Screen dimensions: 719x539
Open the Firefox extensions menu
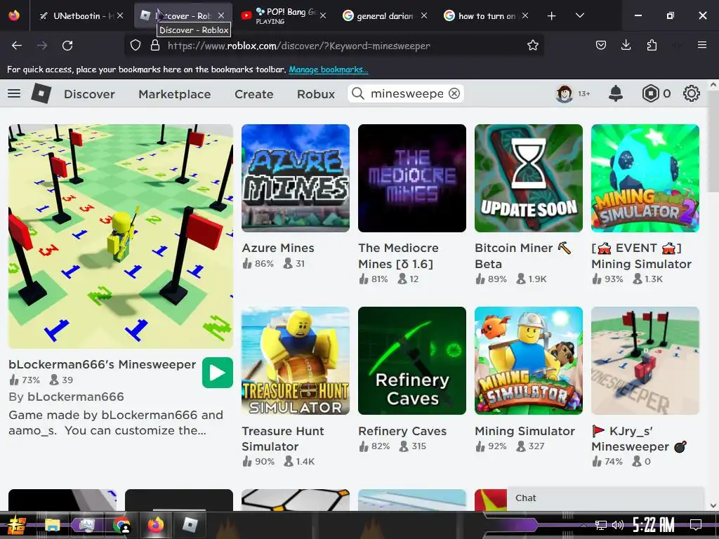click(652, 46)
